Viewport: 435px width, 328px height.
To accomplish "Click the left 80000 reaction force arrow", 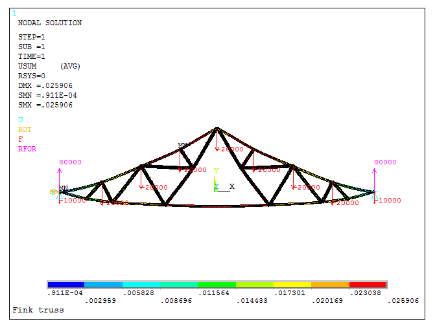I will (x=60, y=179).
